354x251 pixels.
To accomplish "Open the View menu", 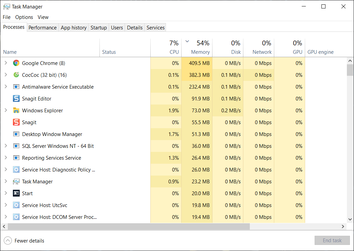I will point(43,17).
